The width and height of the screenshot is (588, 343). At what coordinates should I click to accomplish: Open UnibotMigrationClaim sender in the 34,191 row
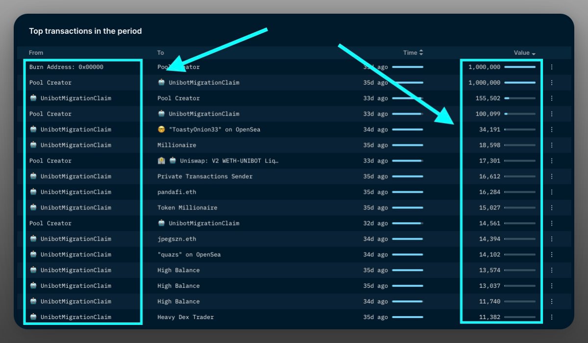(x=70, y=130)
